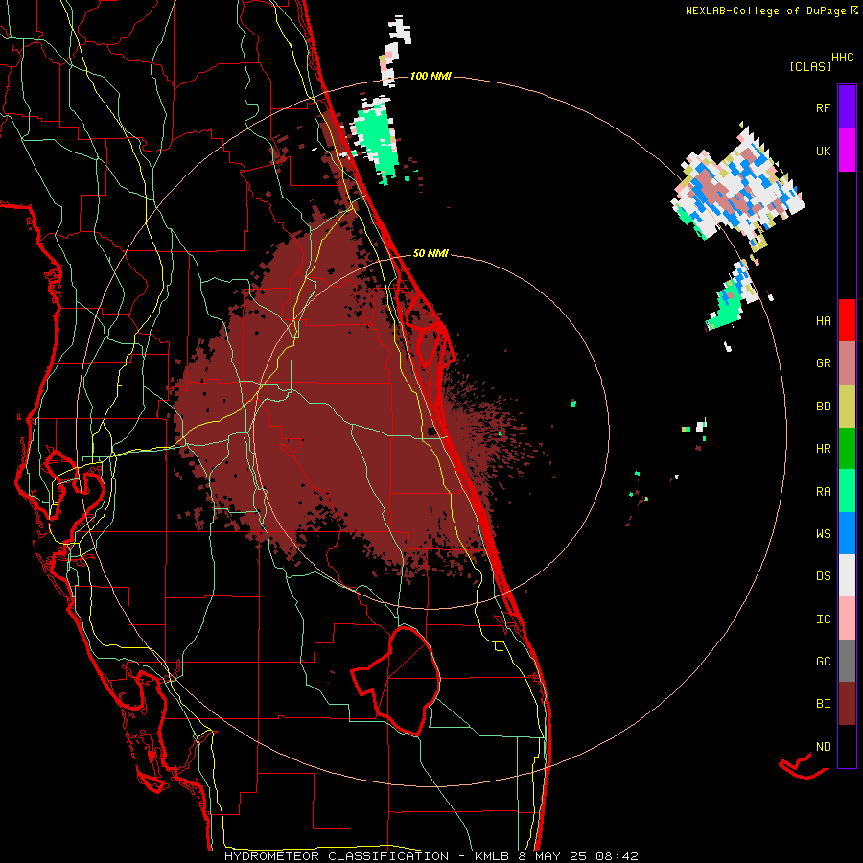Click the 'ND' legend label
863x863 pixels.
823,747
